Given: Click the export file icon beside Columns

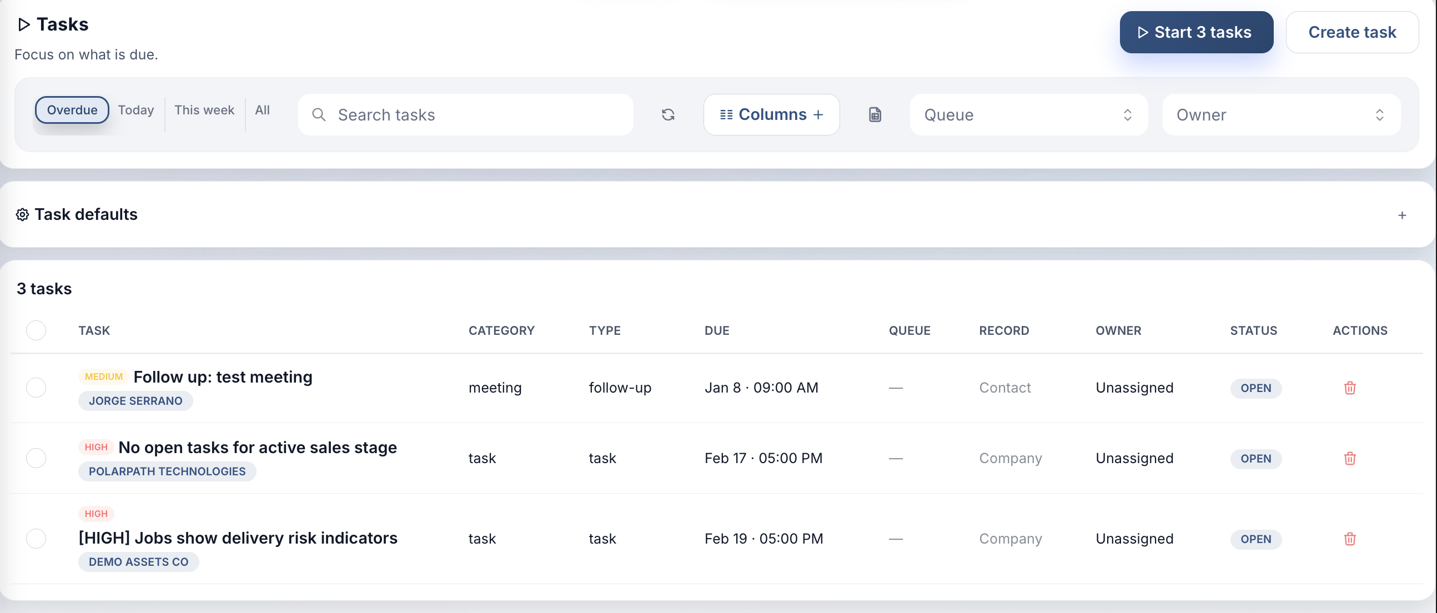Looking at the screenshot, I should click(875, 114).
